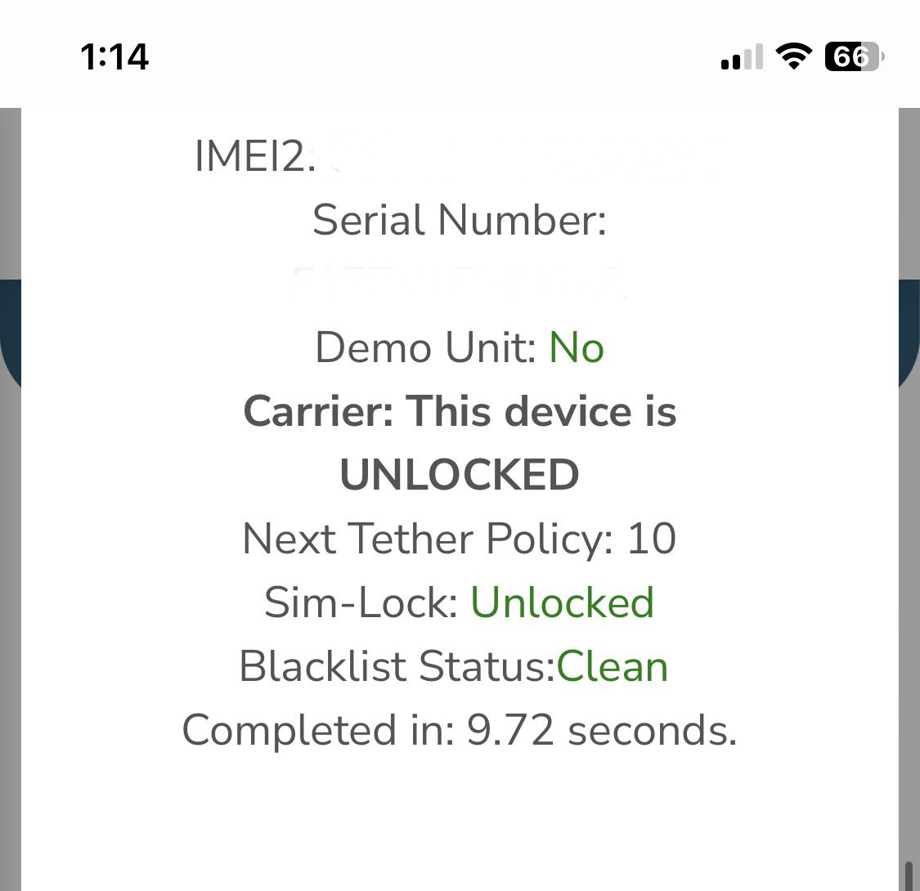Click the "Completed in: 9.72 seconds" text
Image resolution: width=920 pixels, height=891 pixels.
tap(460, 730)
